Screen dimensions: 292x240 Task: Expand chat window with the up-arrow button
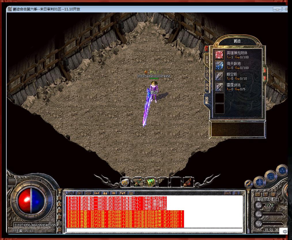[71, 193]
